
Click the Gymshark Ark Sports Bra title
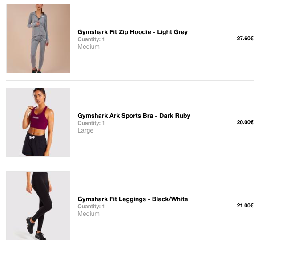[x=134, y=116]
